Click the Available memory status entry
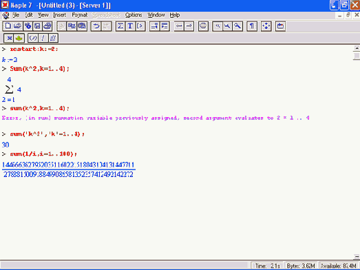 [x=339, y=266]
